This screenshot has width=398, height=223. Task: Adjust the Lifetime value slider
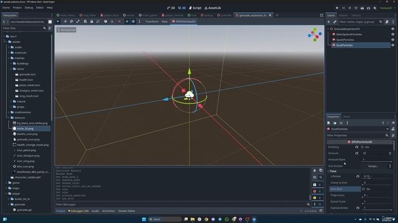[377, 178]
